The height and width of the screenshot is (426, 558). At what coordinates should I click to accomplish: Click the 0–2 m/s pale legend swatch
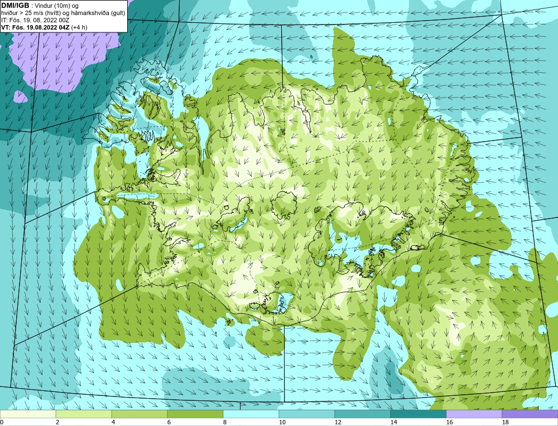[x=28, y=414]
